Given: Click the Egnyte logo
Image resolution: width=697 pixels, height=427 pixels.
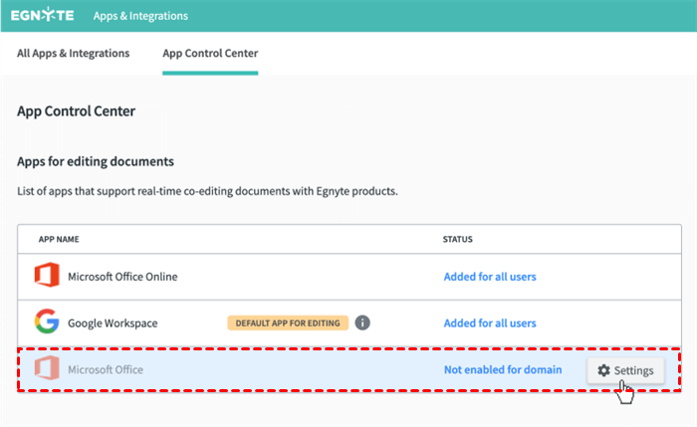Looking at the screenshot, I should (43, 16).
